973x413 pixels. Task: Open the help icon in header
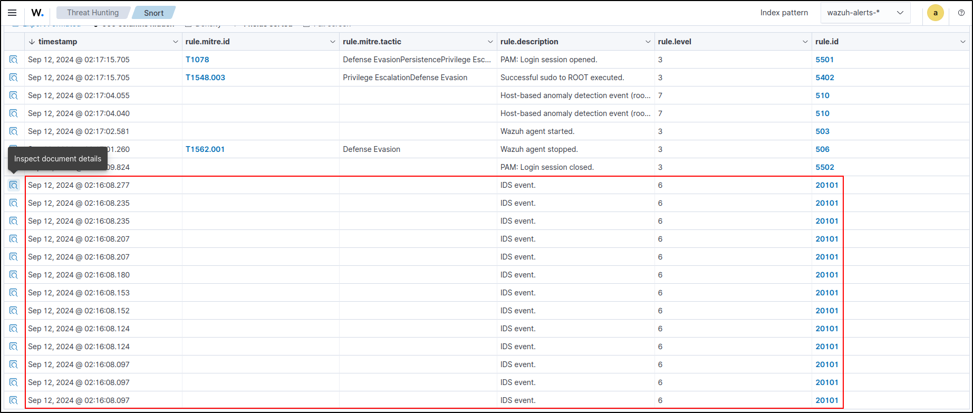coord(961,13)
